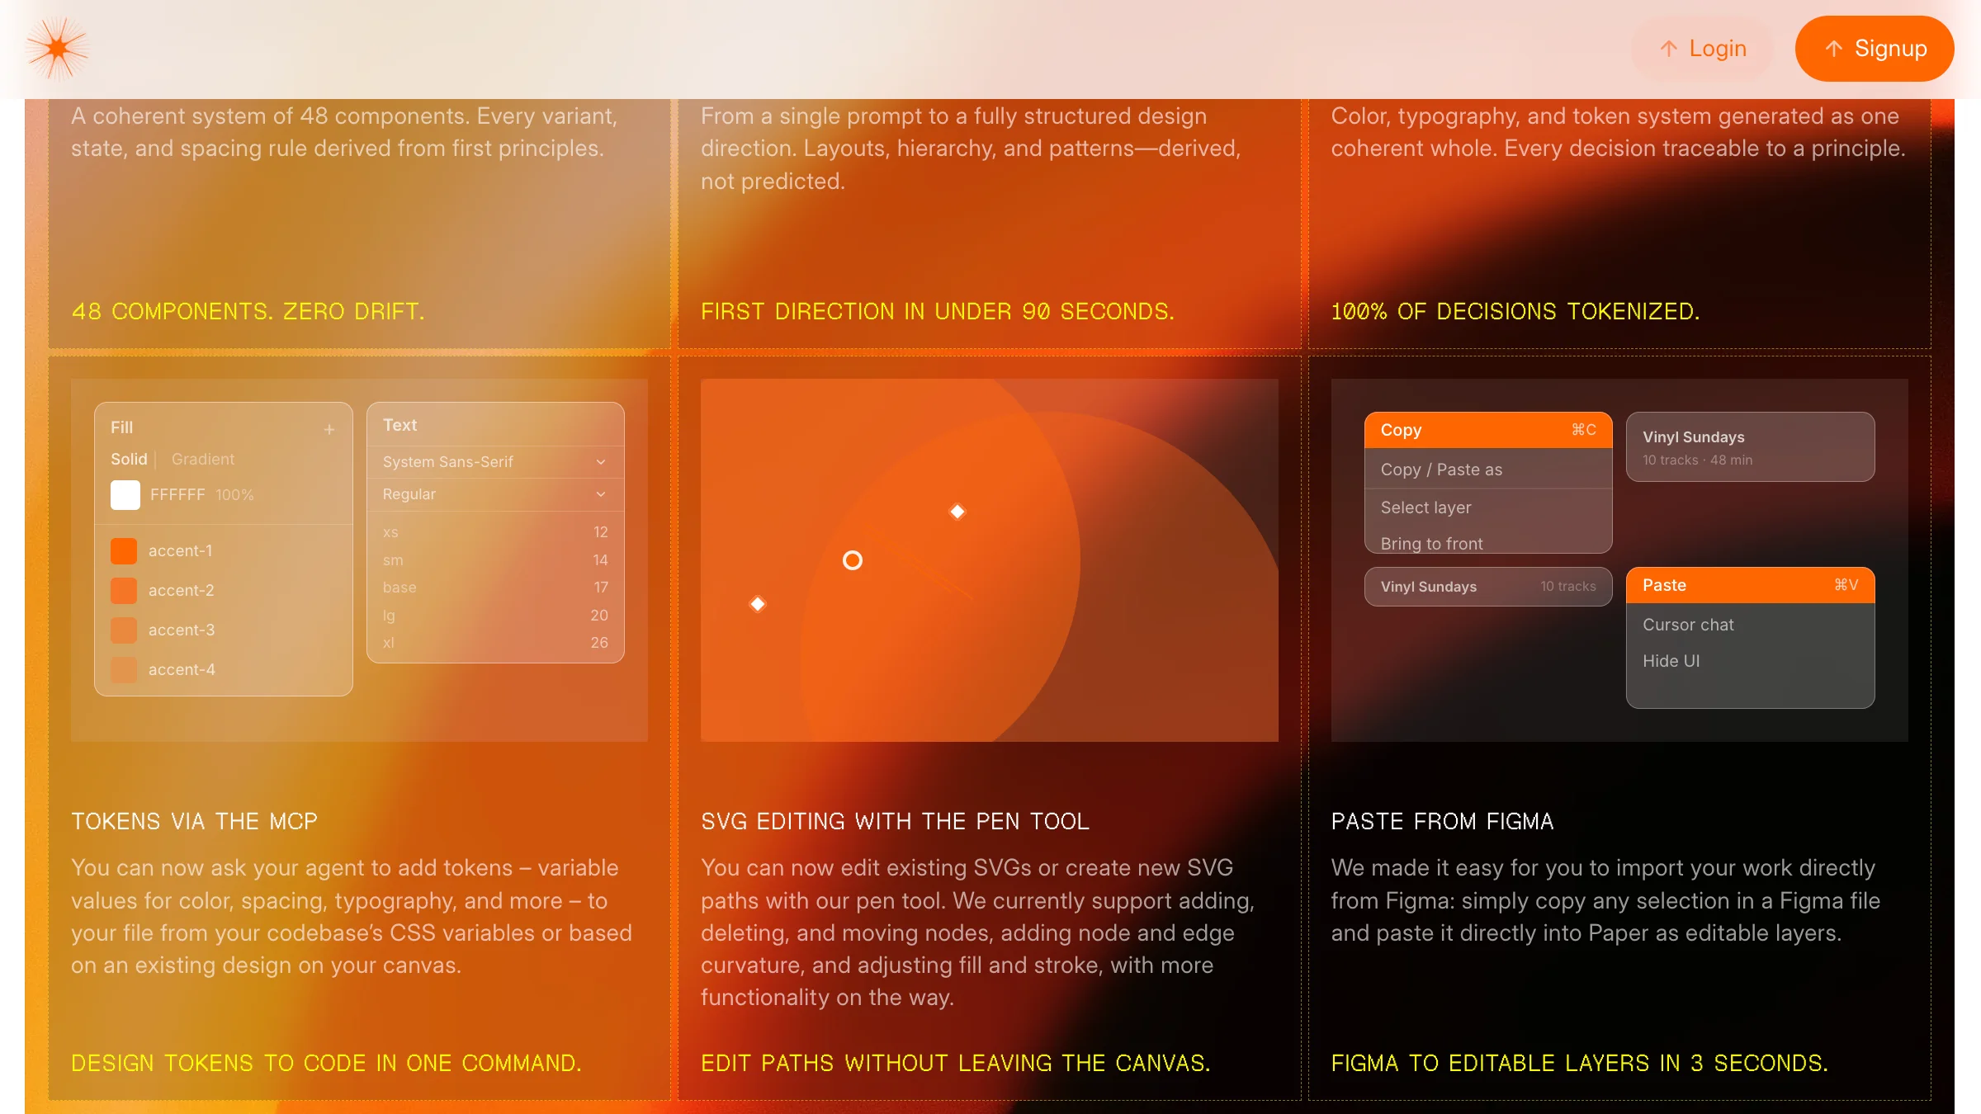1981x1114 pixels.
Task: Add a fill with the plus icon
Action: point(329,429)
